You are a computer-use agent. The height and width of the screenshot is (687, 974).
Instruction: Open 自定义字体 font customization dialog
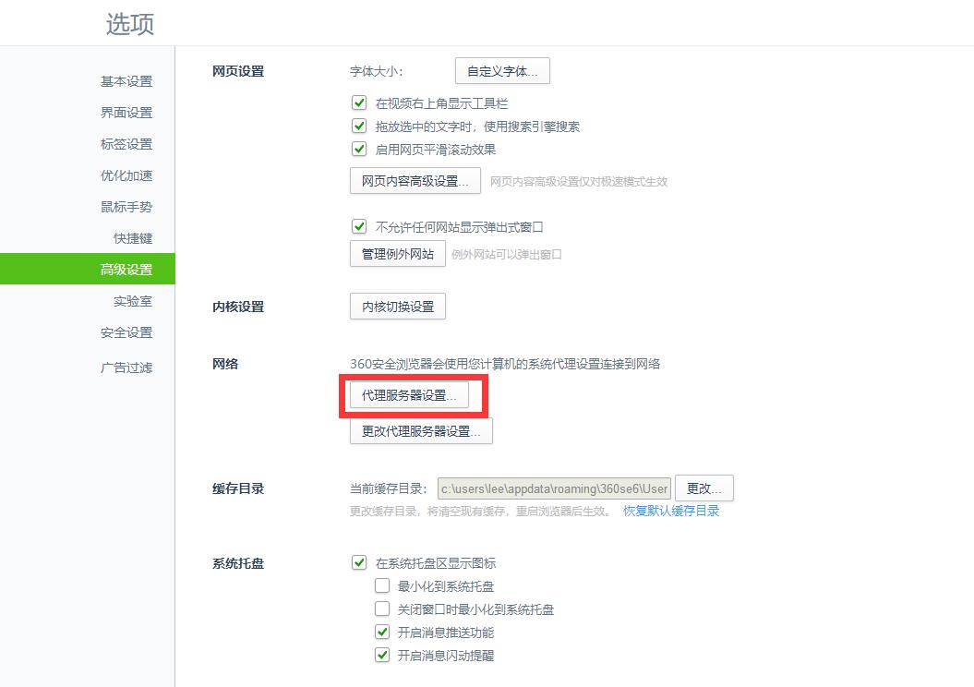point(502,70)
